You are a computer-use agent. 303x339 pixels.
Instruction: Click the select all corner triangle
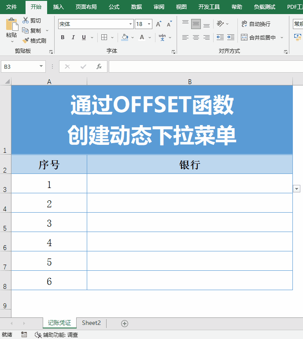[7, 81]
